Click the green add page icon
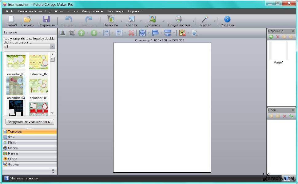 click(x=271, y=37)
